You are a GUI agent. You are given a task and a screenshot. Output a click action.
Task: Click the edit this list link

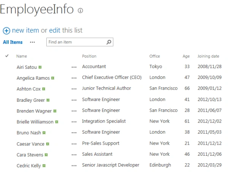point(55,30)
